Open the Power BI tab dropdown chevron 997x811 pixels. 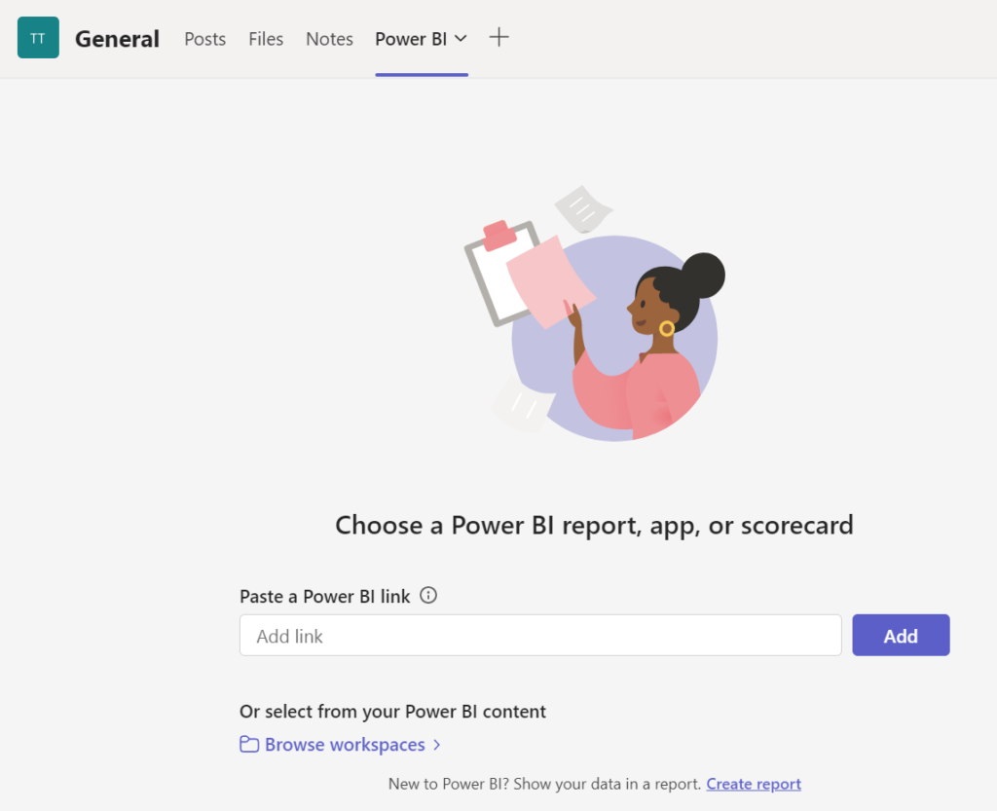pyautogui.click(x=461, y=39)
